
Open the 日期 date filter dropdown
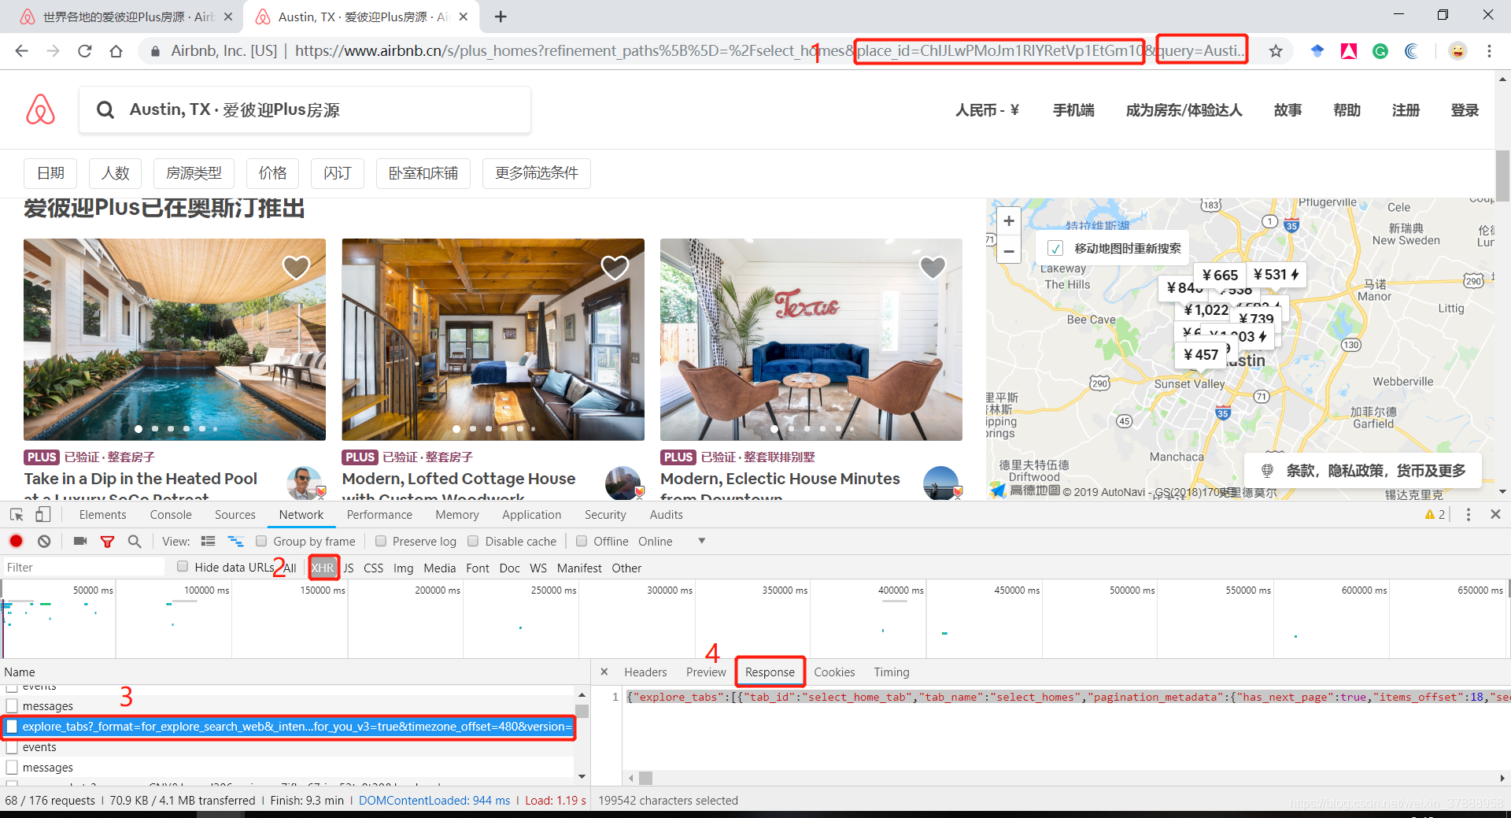point(50,173)
